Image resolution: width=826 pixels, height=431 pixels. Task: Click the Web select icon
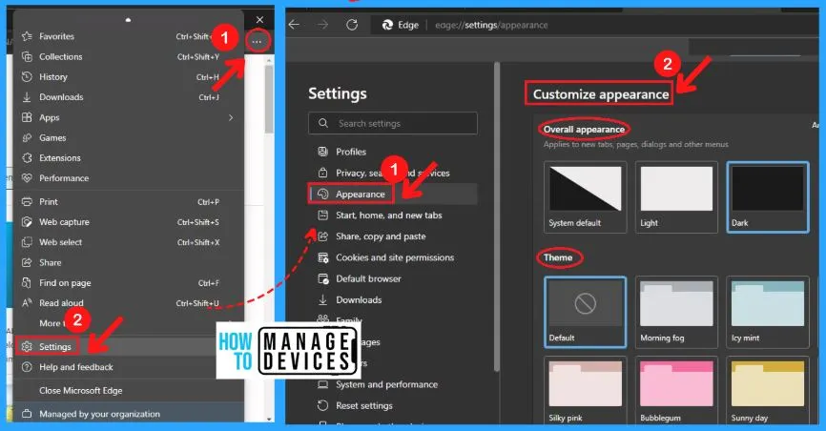point(27,242)
